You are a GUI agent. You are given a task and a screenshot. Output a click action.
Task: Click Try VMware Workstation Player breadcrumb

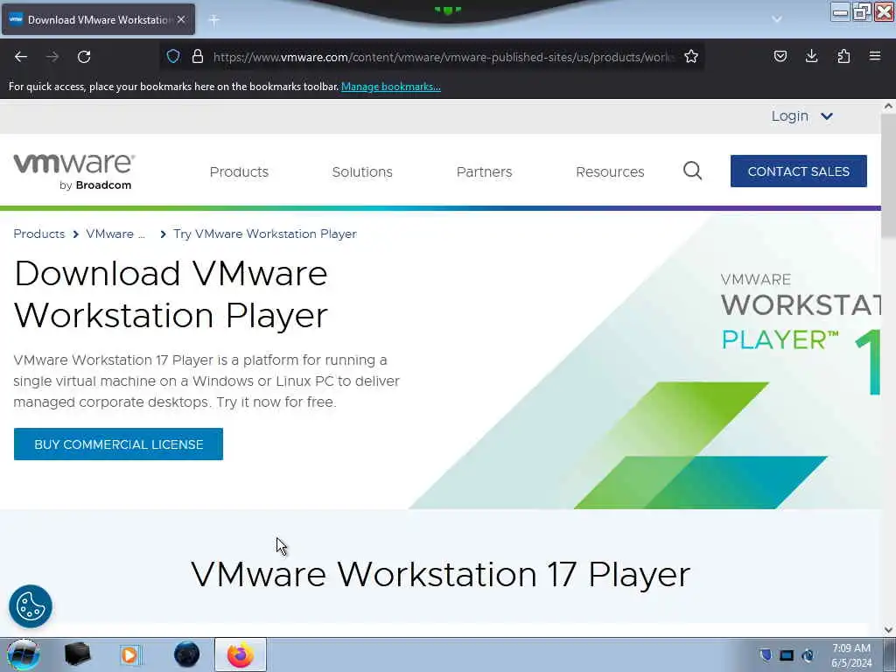pos(264,234)
